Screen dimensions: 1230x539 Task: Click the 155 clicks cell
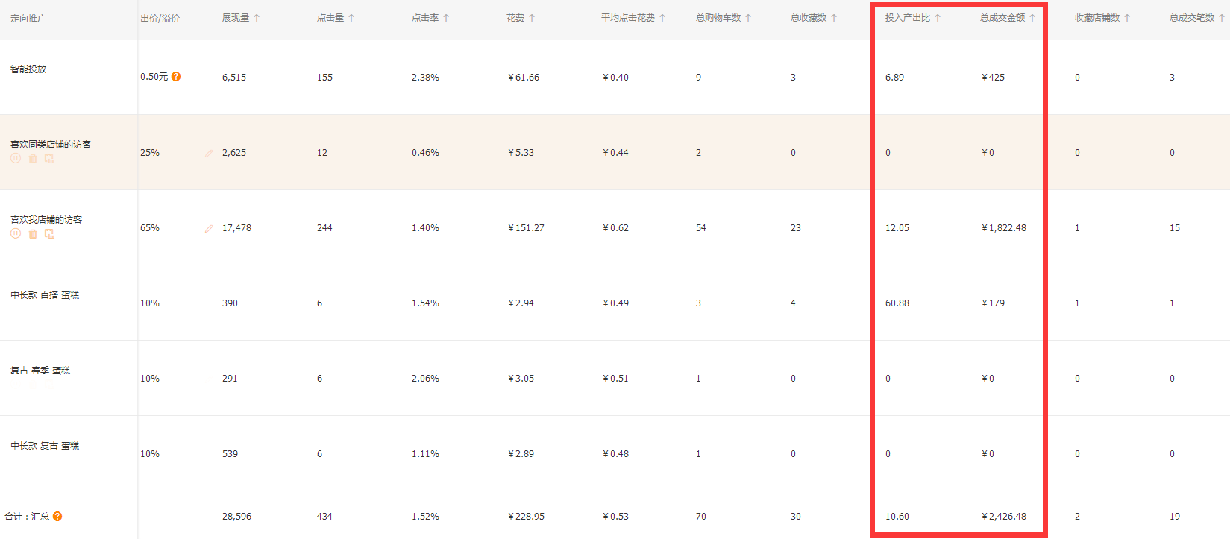(x=324, y=78)
